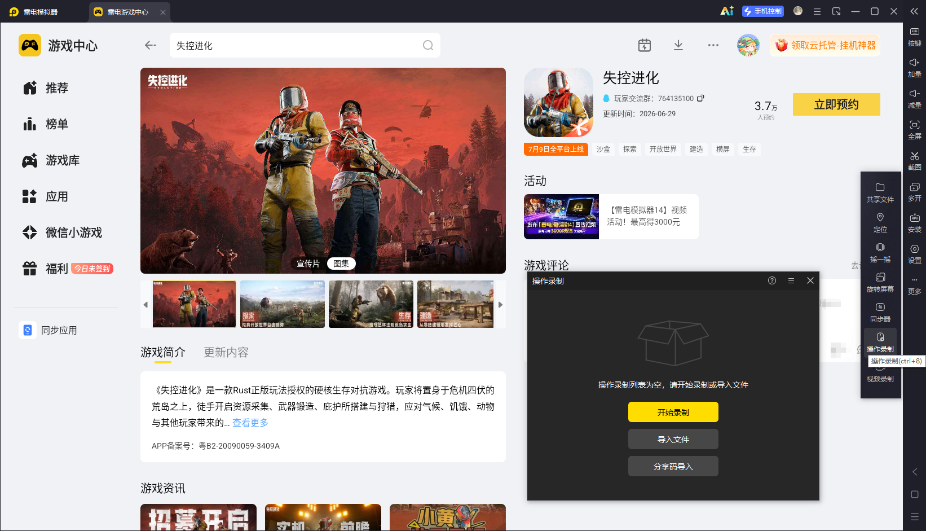Switch to 雷电游戏中心 window tab
This screenshot has width=926, height=531.
click(128, 12)
